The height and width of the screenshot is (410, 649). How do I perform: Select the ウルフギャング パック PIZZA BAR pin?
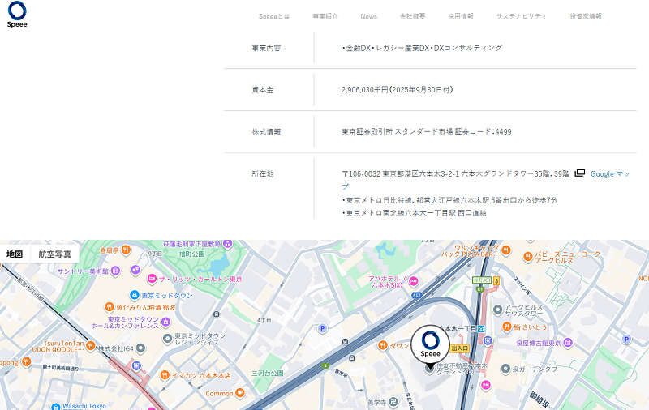tap(505, 250)
